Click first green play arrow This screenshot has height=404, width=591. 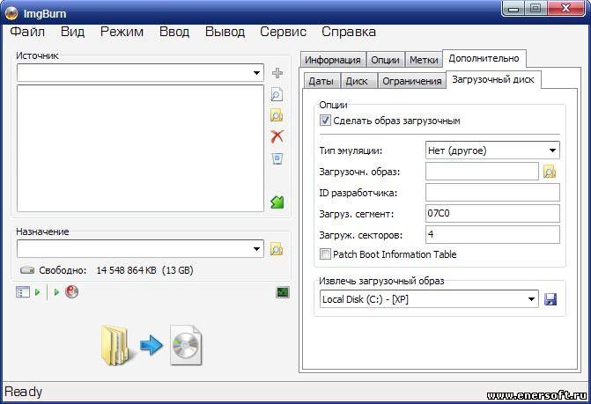(x=37, y=292)
